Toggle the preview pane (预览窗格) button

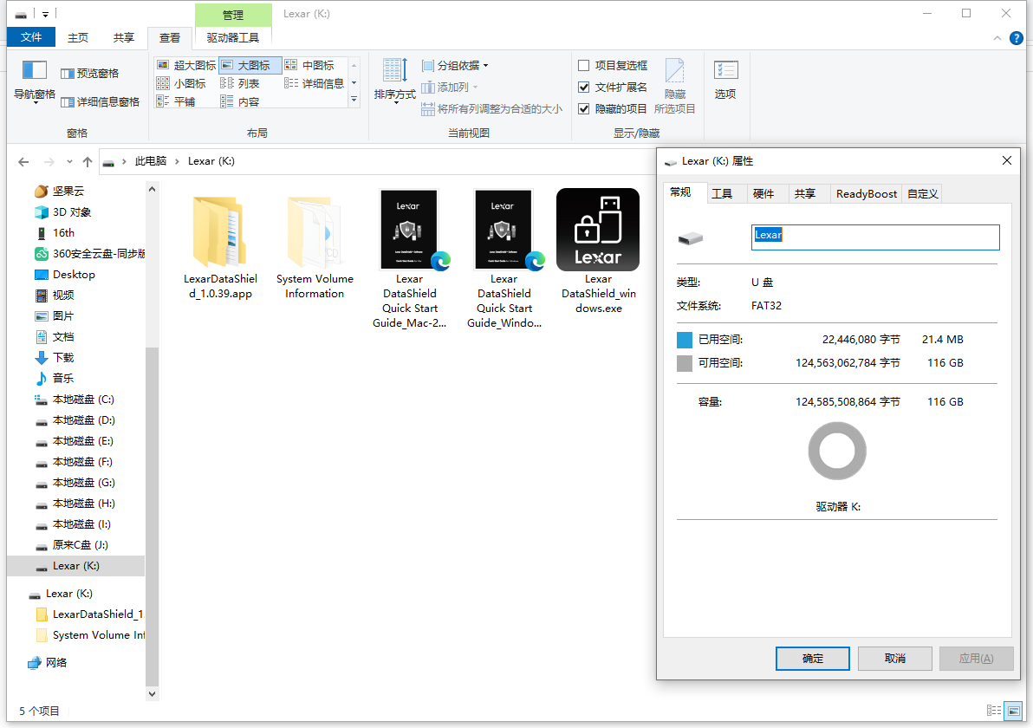coord(89,73)
